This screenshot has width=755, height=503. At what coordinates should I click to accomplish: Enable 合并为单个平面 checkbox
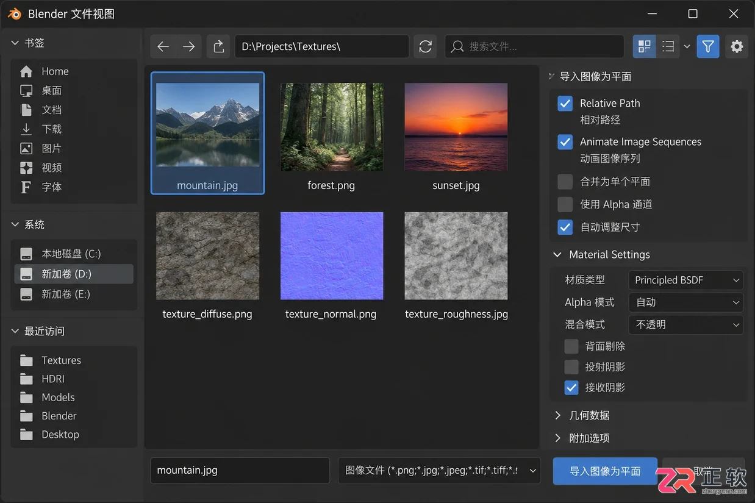(565, 182)
